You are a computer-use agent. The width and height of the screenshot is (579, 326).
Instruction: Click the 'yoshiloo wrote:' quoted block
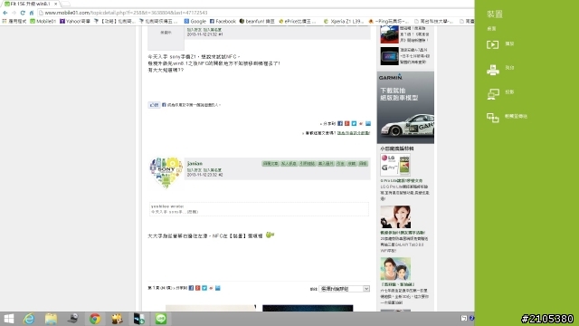[x=259, y=209]
